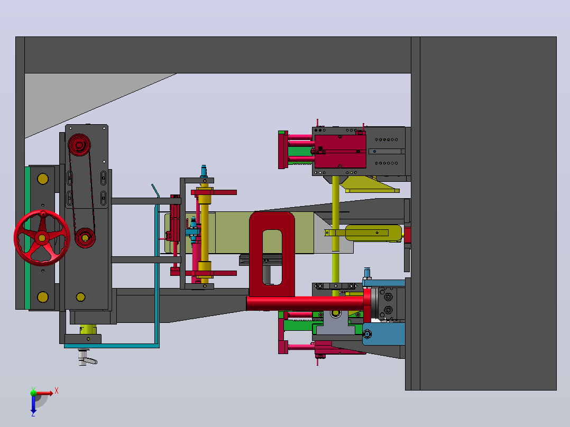Screen dimensions: 570x427
Task: Pick the gold vertical shaft in center frame
Action: tap(205, 233)
